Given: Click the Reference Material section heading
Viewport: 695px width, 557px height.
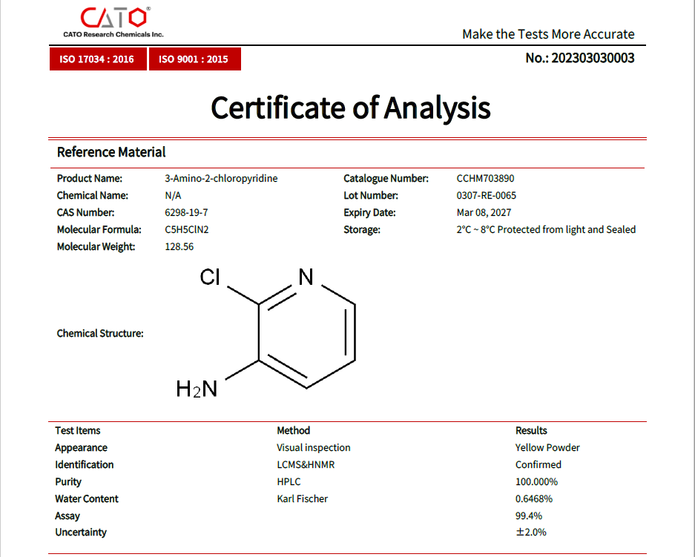Looking at the screenshot, I should click(111, 152).
